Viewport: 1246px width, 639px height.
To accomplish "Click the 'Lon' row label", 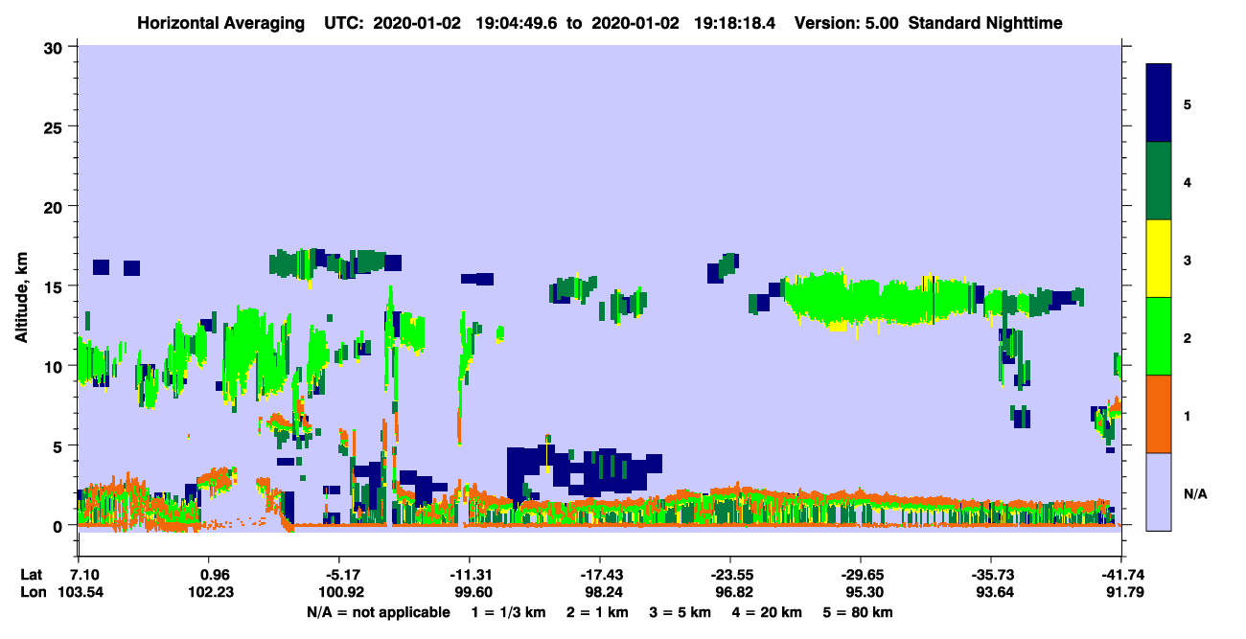I will [x=33, y=592].
